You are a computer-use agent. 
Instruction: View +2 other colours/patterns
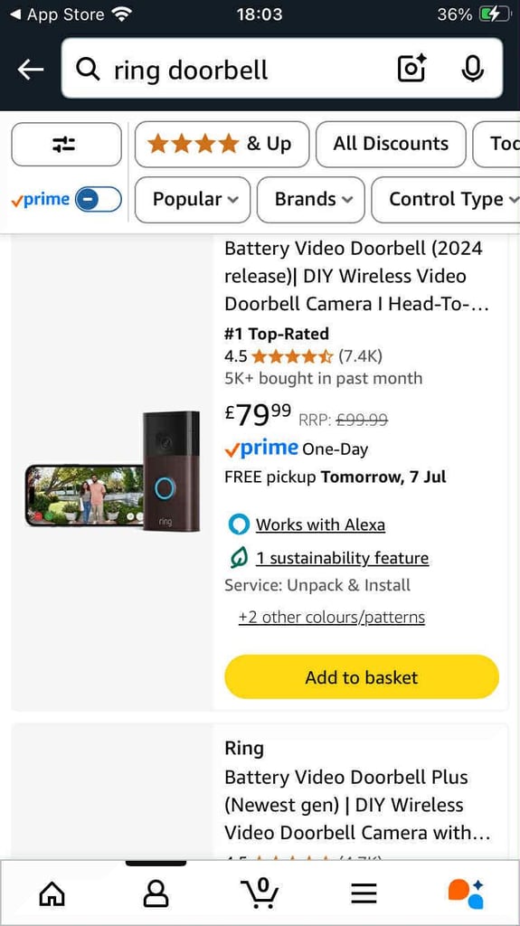(x=332, y=618)
